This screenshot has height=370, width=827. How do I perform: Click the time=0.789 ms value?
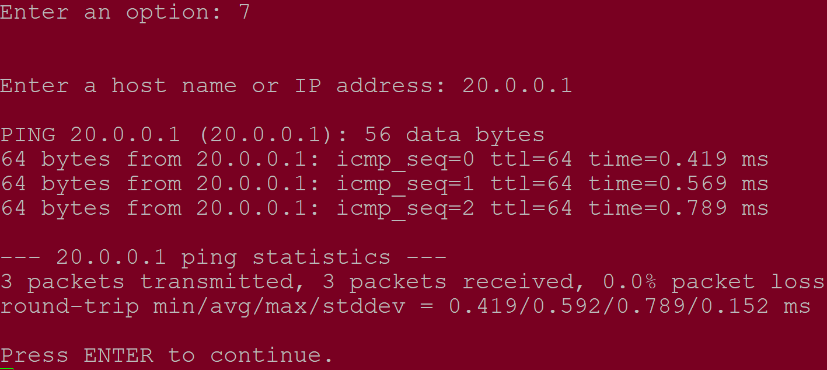click(x=678, y=208)
